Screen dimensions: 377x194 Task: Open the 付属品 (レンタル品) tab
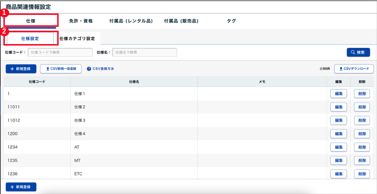click(131, 21)
